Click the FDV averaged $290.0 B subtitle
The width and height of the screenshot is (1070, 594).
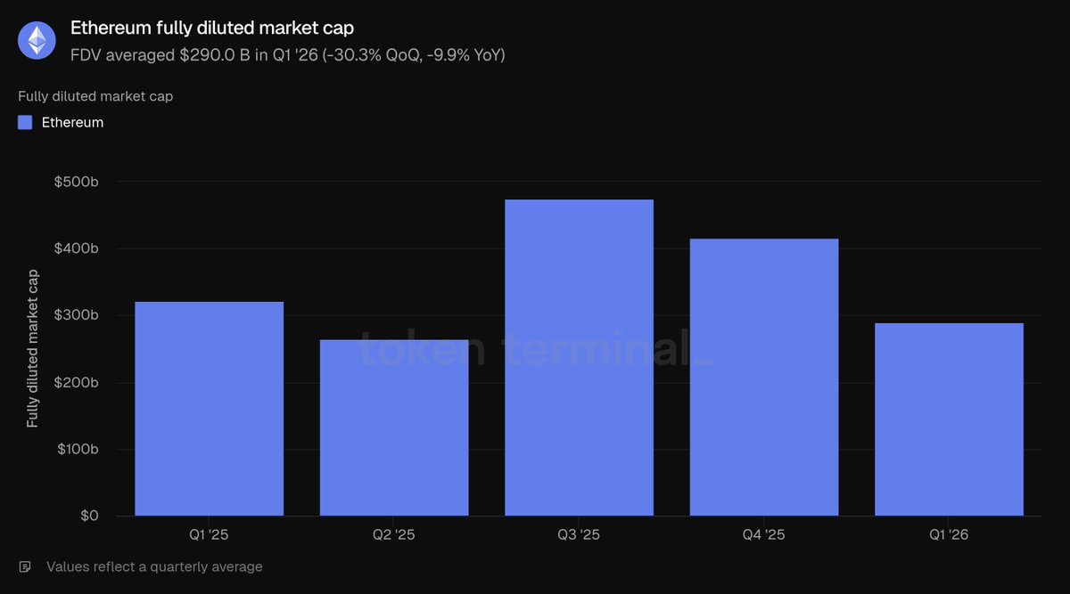click(288, 55)
